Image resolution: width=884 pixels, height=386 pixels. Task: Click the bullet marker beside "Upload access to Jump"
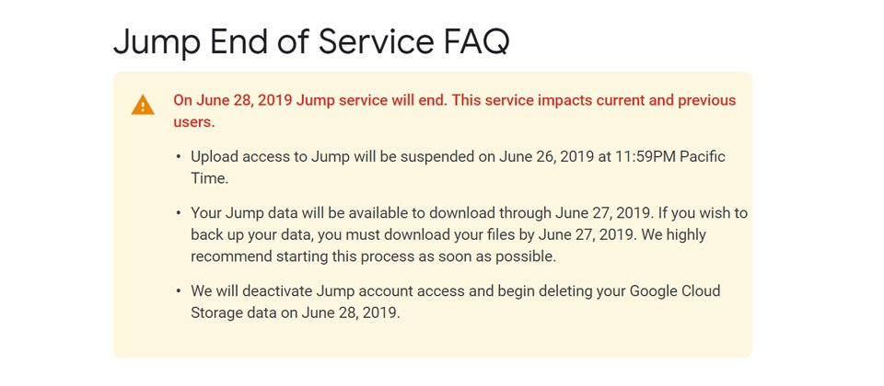[x=179, y=157]
